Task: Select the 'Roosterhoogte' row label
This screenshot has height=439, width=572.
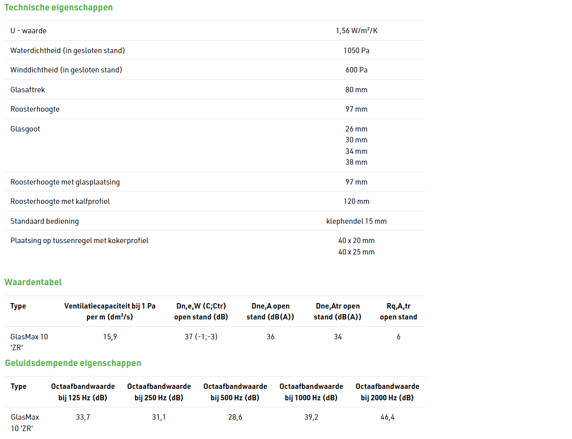Action: (35, 109)
